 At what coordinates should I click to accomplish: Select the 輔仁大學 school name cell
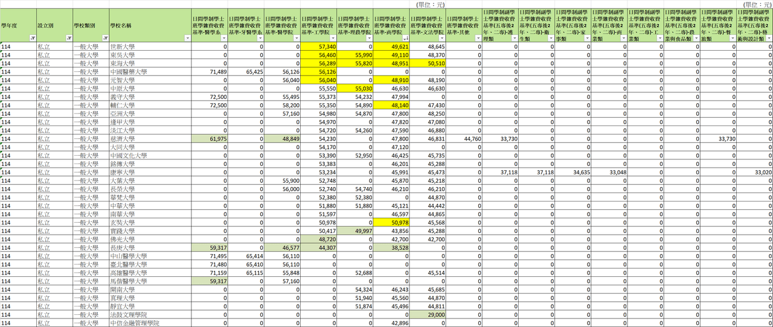pyautogui.click(x=150, y=106)
